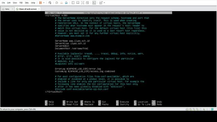Viewport: 217px width, 122px height.
Task: Click the hard disk status icon
Action: pyautogui.click(x=187, y=109)
